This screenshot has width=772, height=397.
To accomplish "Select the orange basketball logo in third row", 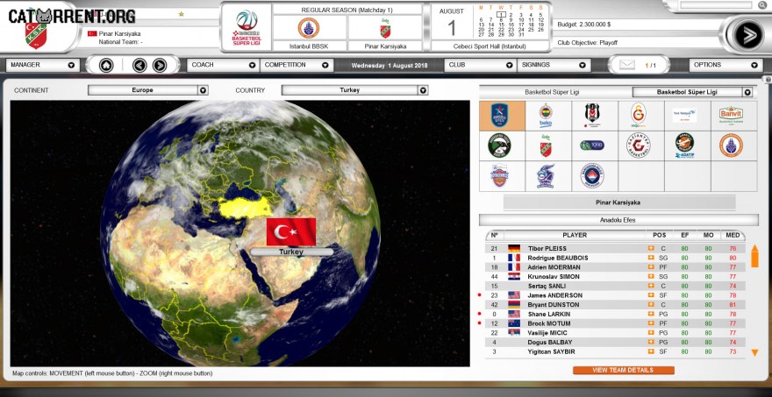I will coord(499,176).
